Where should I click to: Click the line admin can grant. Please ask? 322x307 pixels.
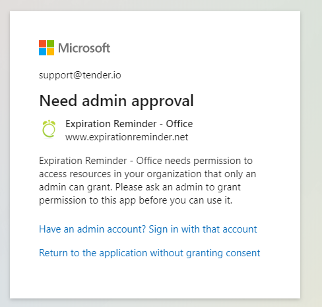(x=140, y=187)
